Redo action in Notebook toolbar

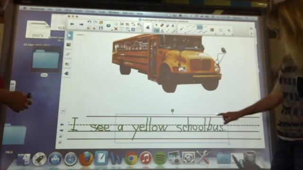[95, 22]
